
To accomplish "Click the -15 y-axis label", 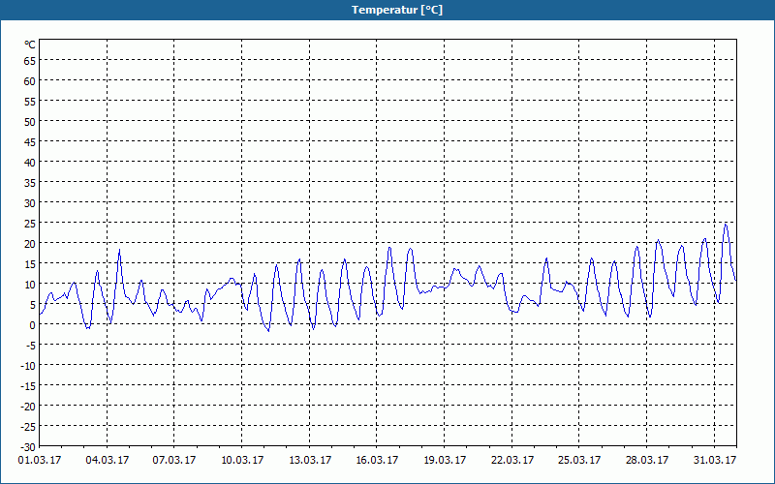I will pyautogui.click(x=28, y=385).
